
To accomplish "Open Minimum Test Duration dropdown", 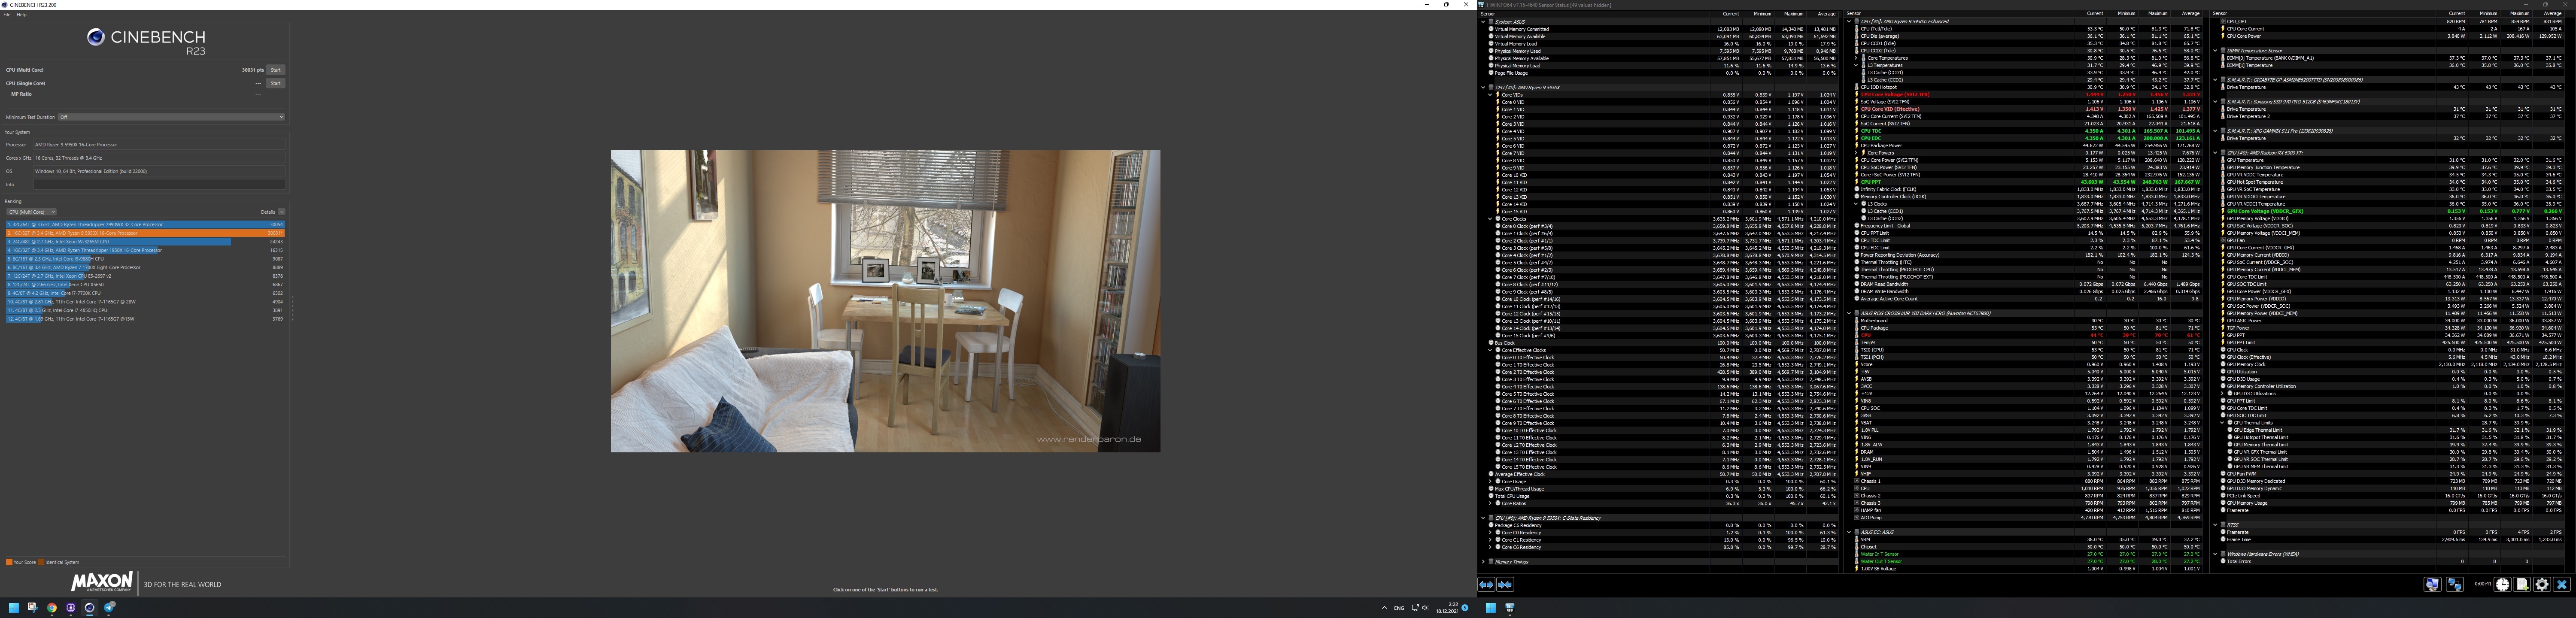I will (x=170, y=117).
